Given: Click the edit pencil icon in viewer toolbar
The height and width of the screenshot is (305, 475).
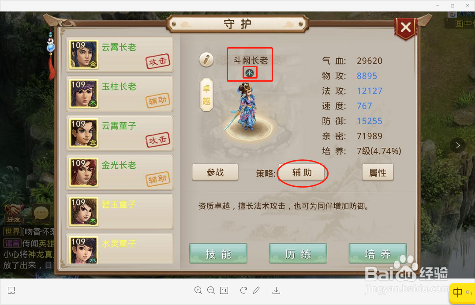Looking at the screenshot, I should [256, 290].
